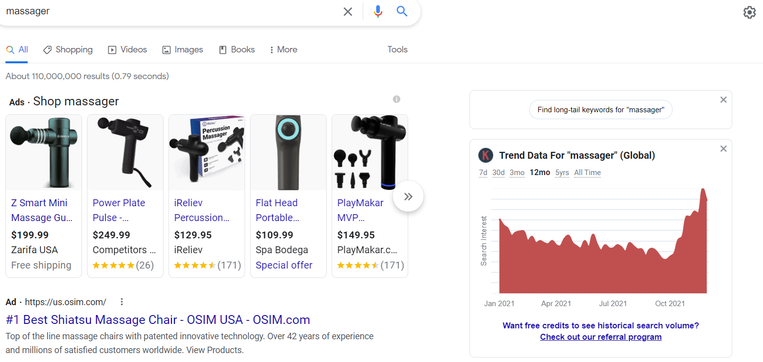Expand the More search categories menu

[283, 49]
